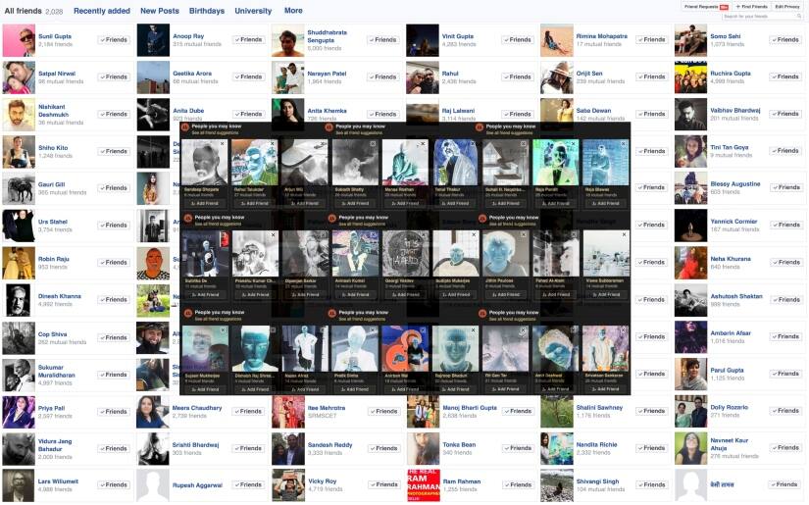Open Friends dropdown beside Sunil Gupta
This screenshot has height=505, width=809.
pyautogui.click(x=114, y=39)
